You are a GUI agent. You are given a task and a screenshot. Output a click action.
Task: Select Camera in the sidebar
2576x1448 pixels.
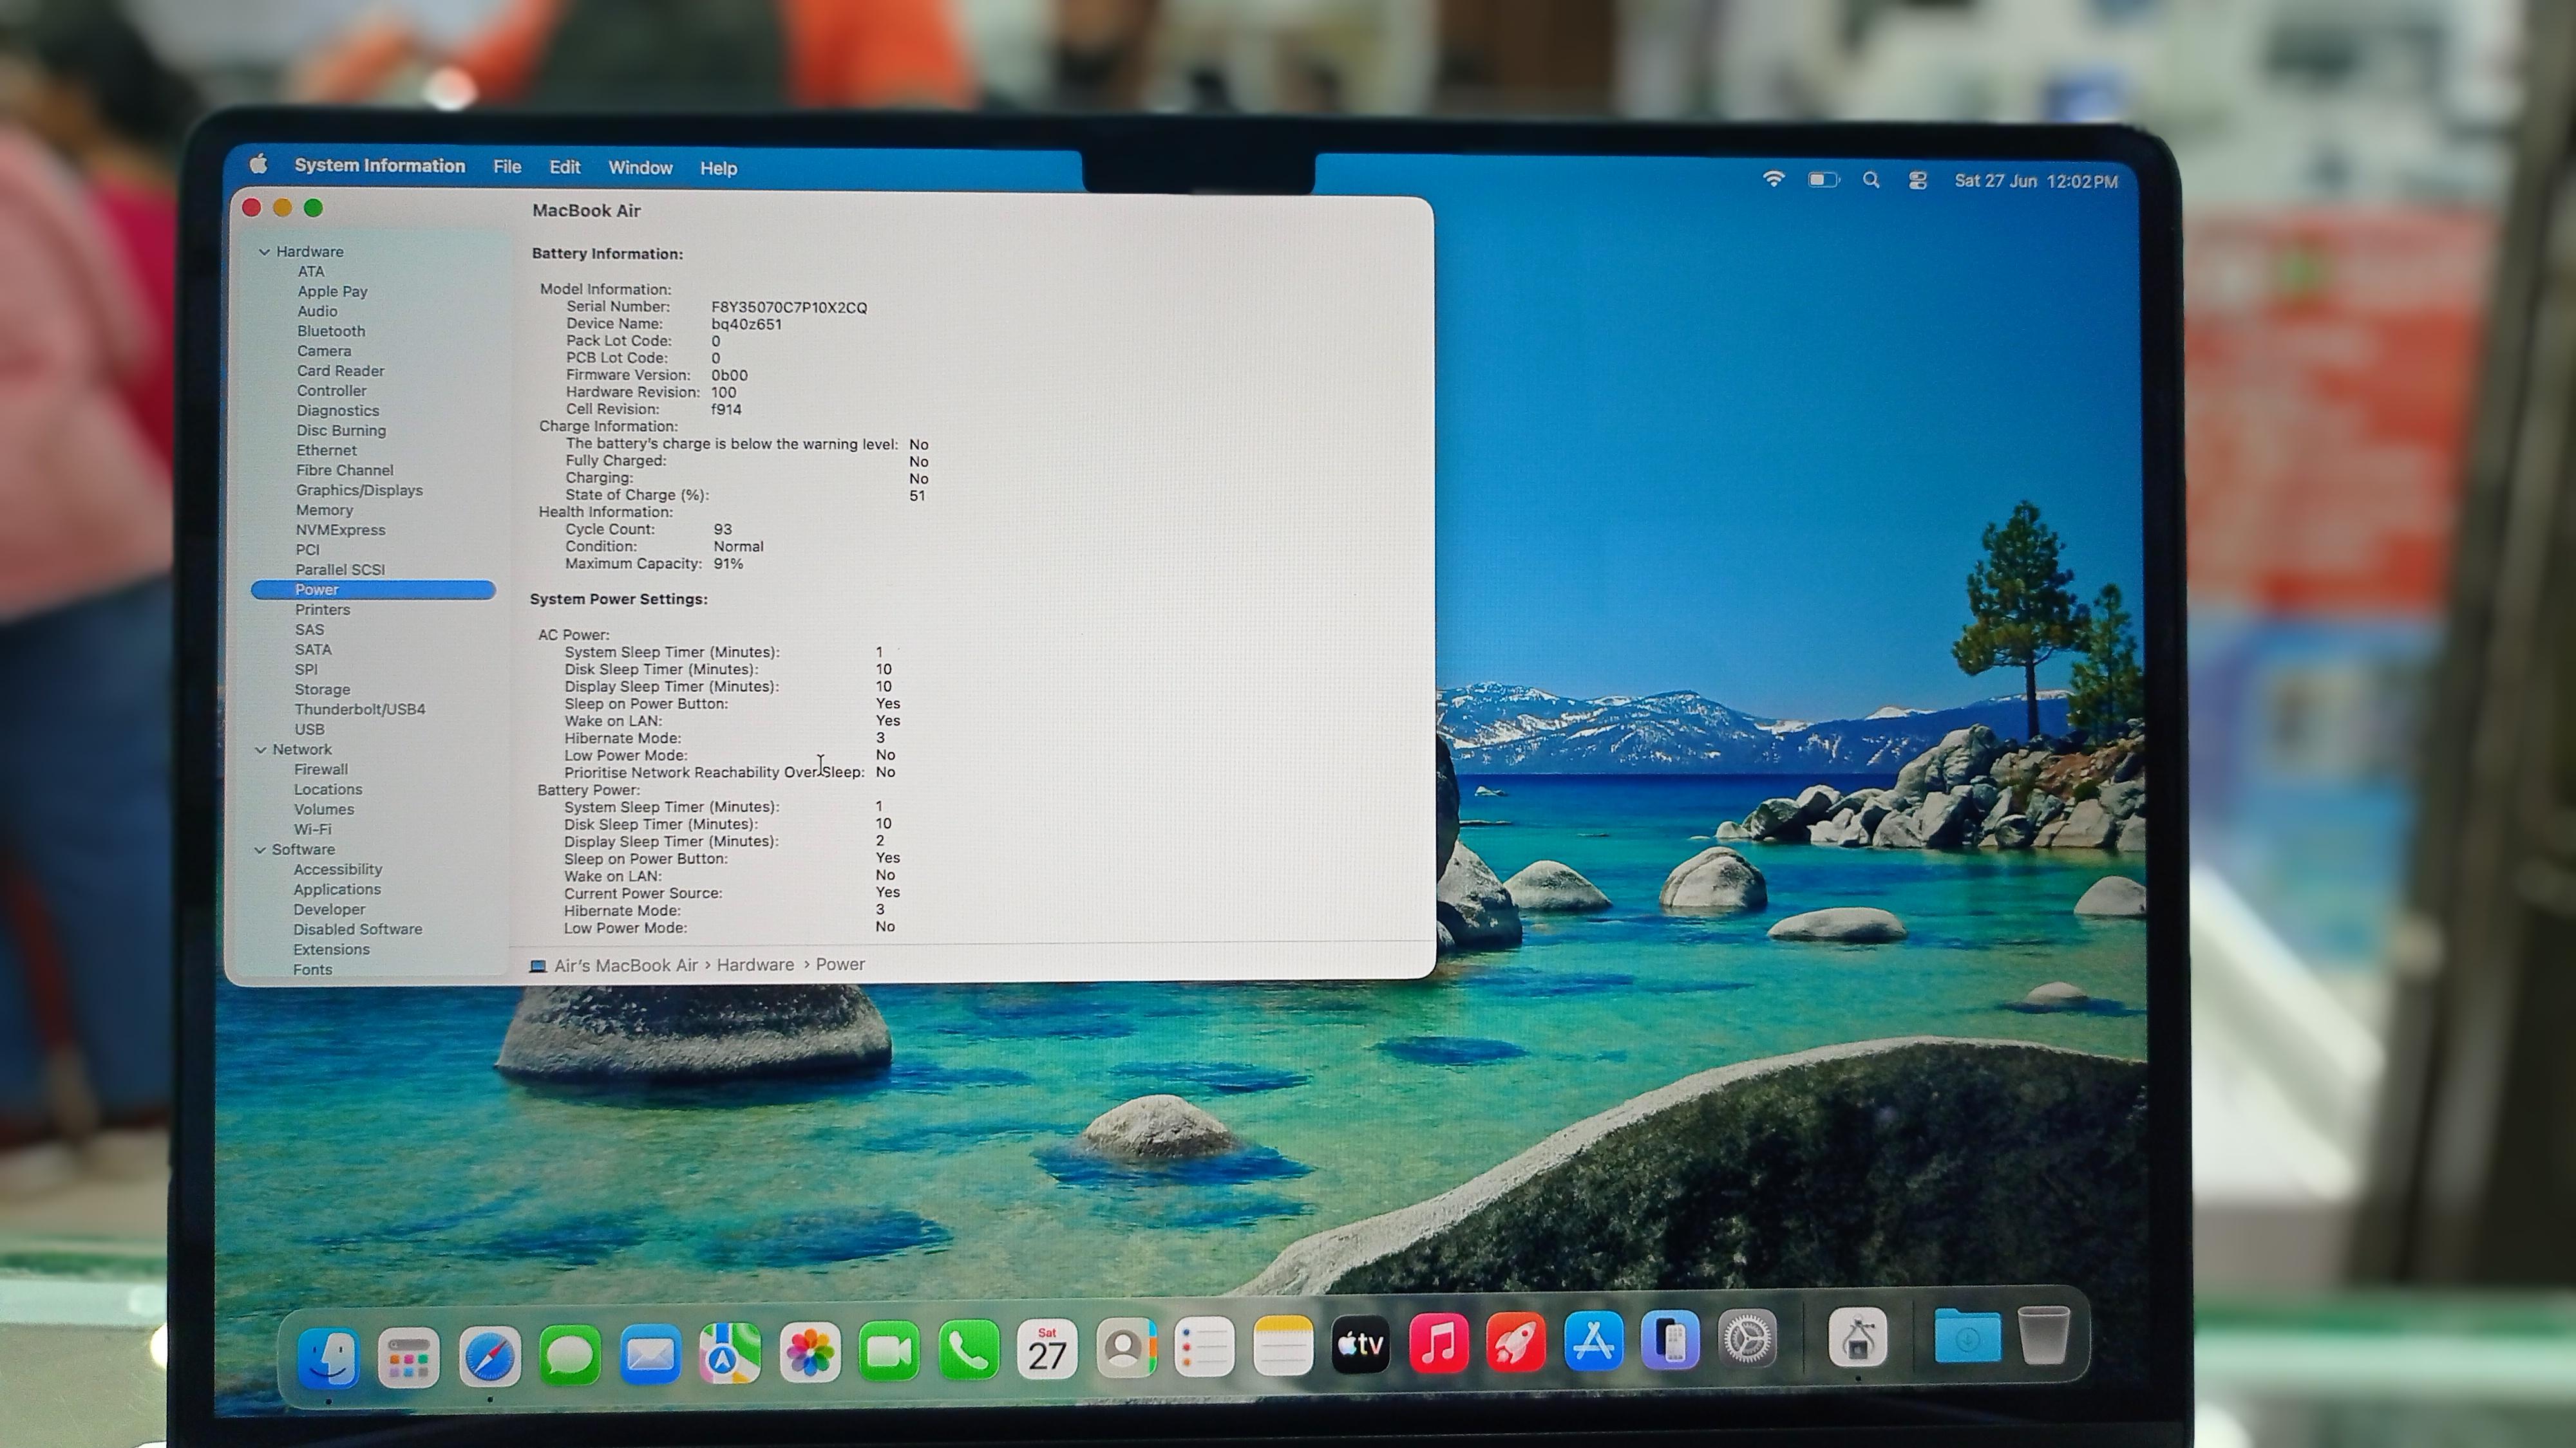pyautogui.click(x=324, y=351)
